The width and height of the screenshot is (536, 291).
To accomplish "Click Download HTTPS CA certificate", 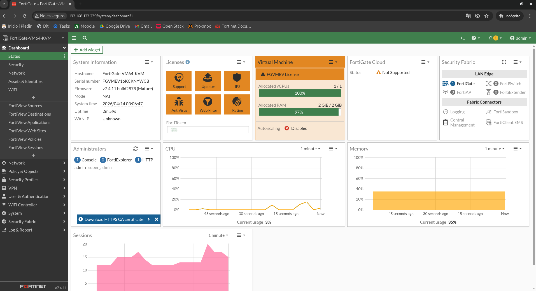I will coord(114,219).
